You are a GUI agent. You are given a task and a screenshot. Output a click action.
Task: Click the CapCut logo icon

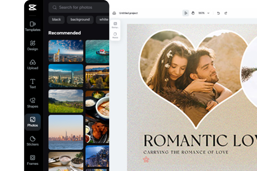(x=32, y=7)
